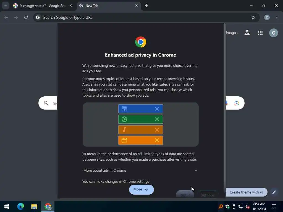The height and width of the screenshot is (212, 283).
Task: Open the Google account 'C' avatar
Action: click(x=273, y=33)
